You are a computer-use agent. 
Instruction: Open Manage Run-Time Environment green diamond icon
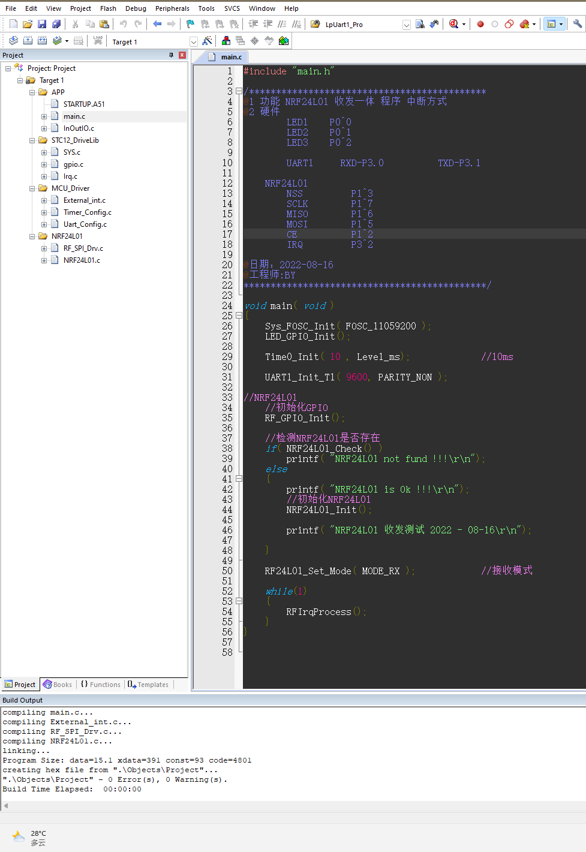tap(255, 41)
